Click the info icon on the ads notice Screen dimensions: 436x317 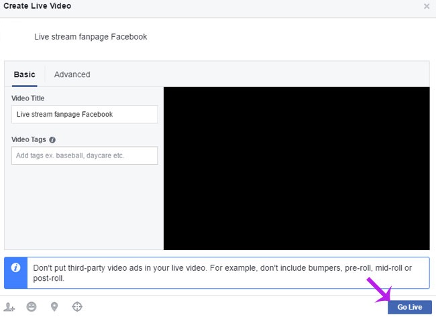click(x=15, y=267)
